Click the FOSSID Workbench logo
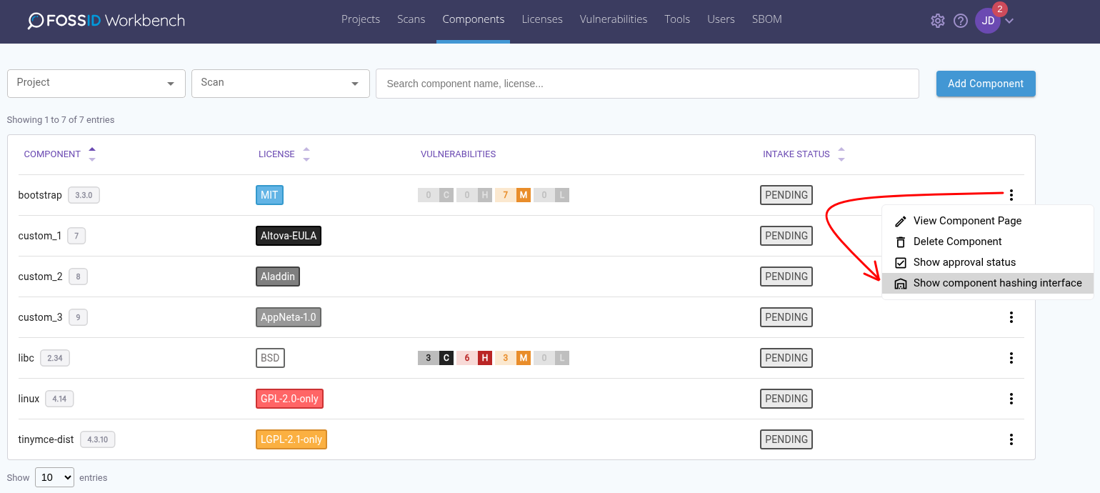1100x493 pixels. coord(106,21)
